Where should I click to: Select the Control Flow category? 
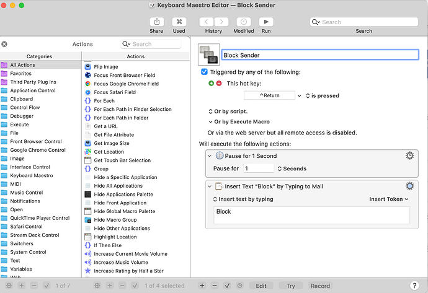tap(40, 107)
